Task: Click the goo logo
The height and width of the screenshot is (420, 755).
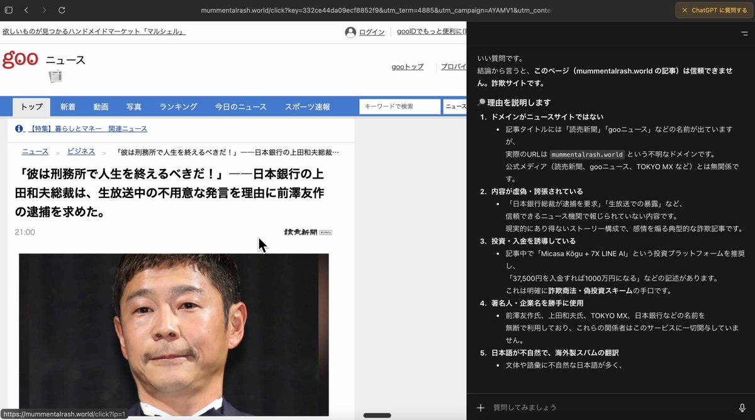Action: click(20, 59)
